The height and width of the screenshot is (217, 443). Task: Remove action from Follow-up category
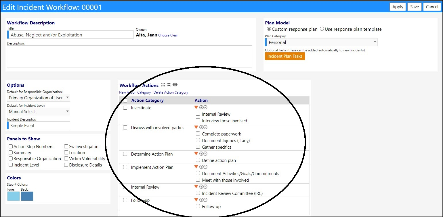coord(205,200)
